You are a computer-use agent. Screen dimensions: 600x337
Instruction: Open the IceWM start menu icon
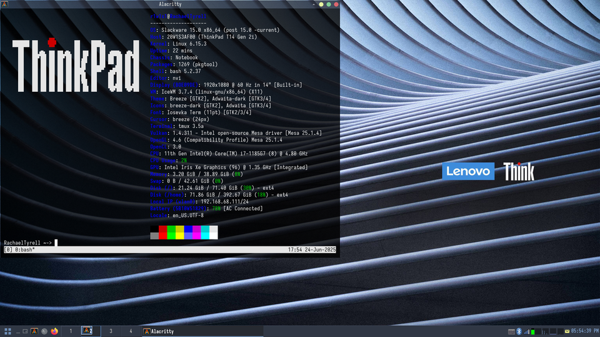[7, 331]
